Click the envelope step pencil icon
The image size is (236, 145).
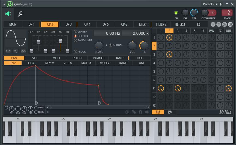click(x=134, y=112)
